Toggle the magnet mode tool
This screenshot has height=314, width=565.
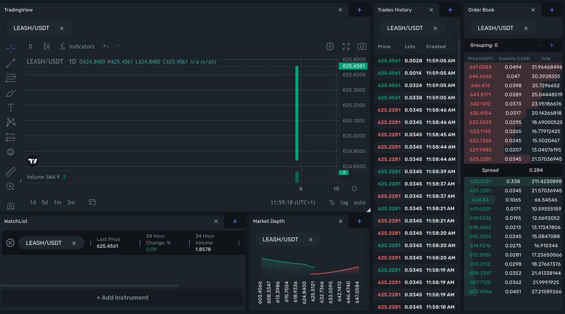[11, 206]
